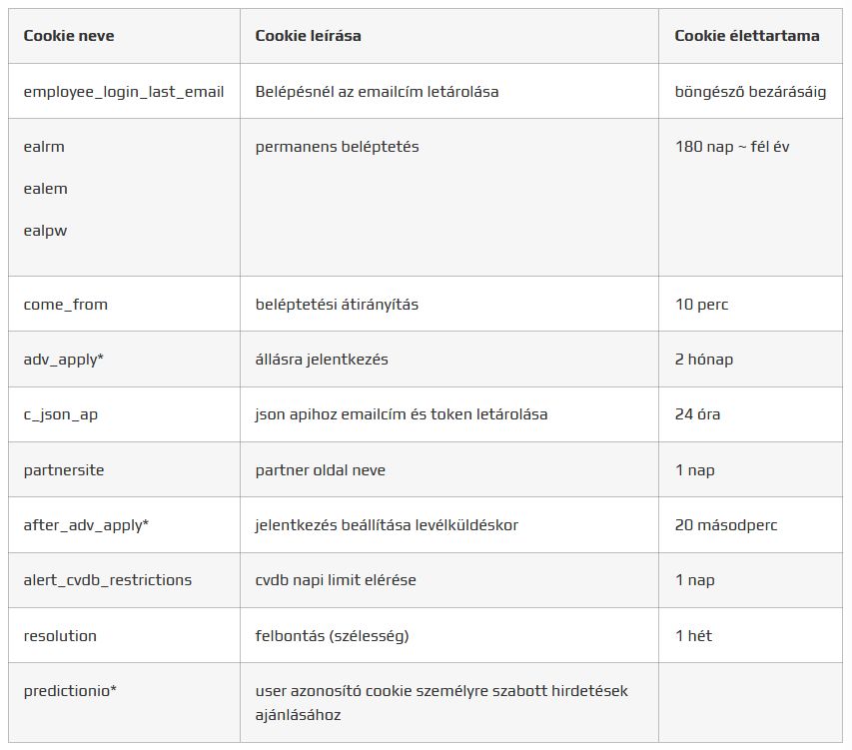852x750 pixels.
Task: Select the c_json_ap cookie name
Action: click(61, 414)
